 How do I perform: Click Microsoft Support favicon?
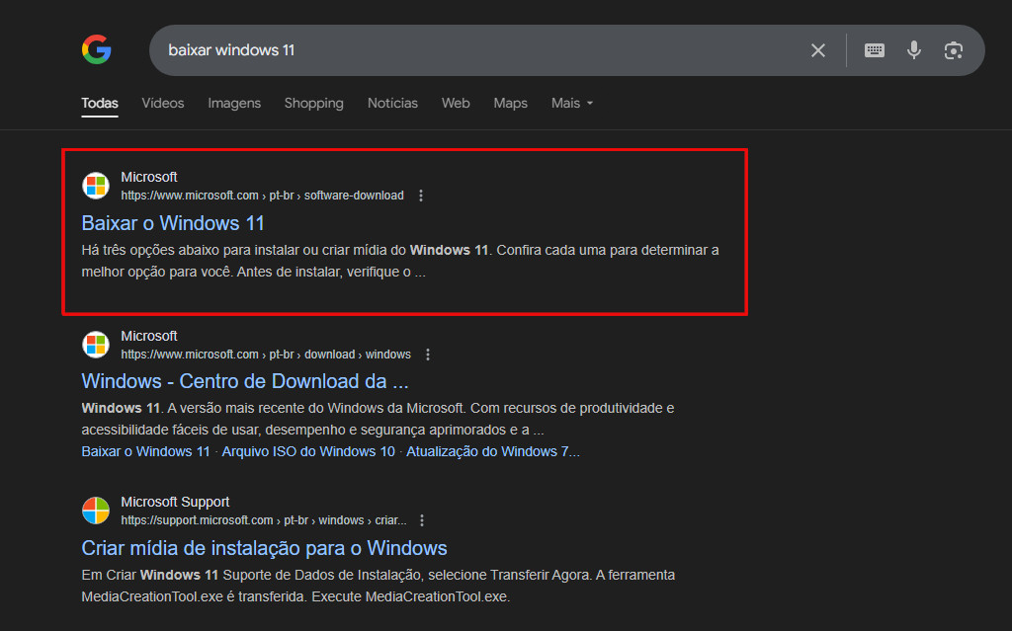[96, 511]
